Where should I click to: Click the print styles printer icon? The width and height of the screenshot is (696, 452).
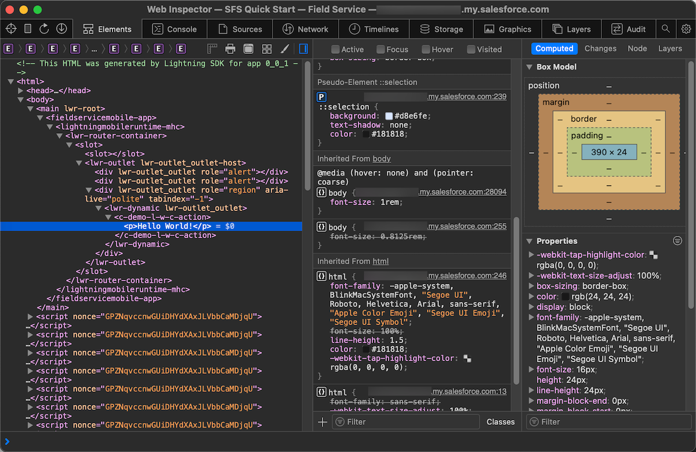point(230,49)
